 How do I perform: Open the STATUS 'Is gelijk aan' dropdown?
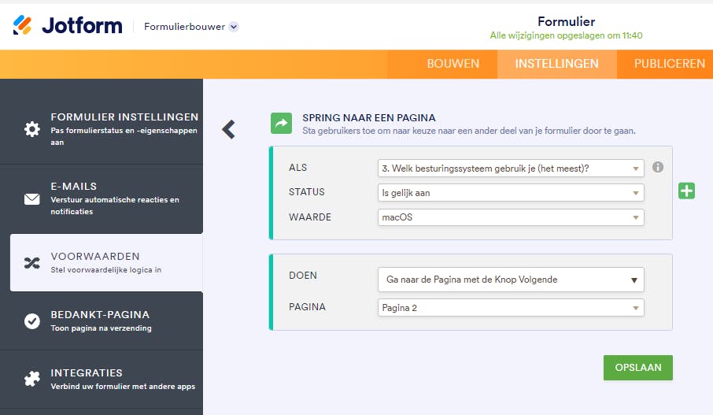[x=511, y=193]
